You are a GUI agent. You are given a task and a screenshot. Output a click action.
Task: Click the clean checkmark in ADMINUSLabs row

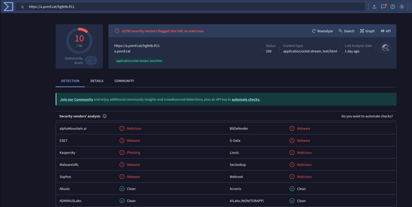[x=122, y=201]
